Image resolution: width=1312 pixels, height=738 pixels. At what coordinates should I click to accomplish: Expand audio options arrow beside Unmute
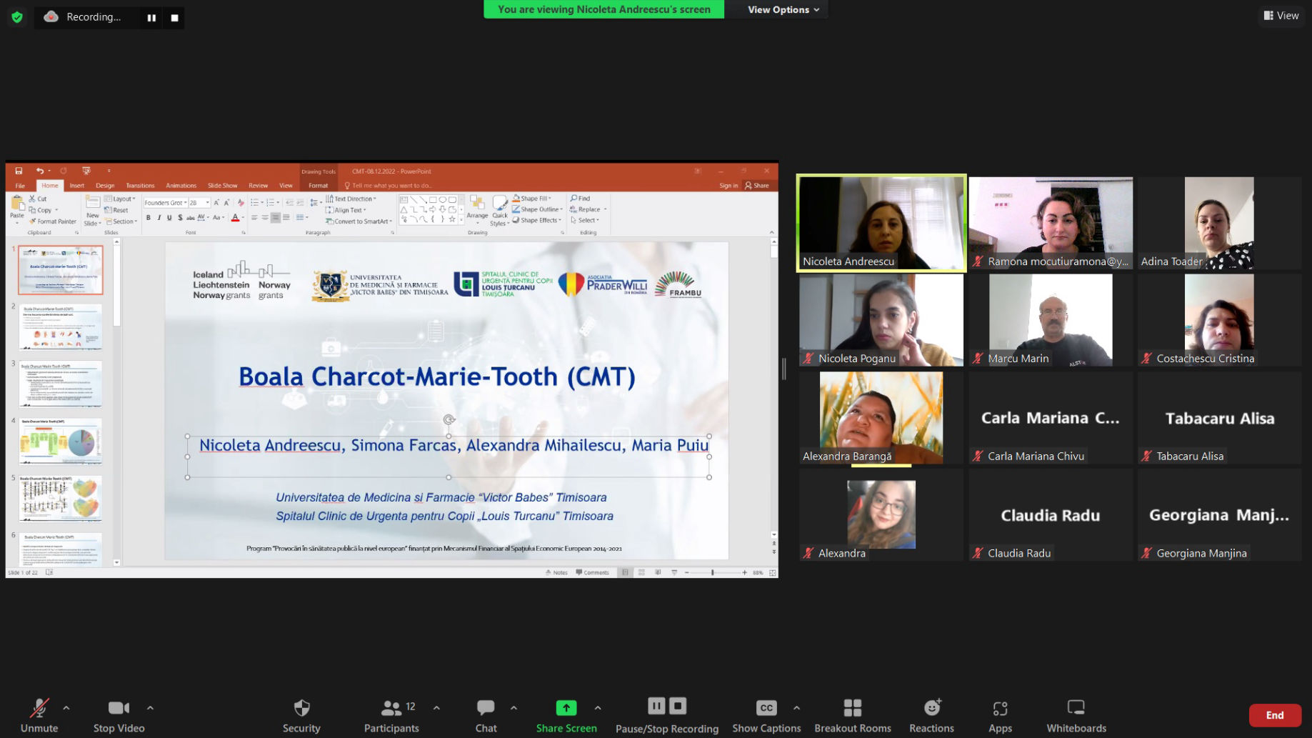click(x=66, y=708)
